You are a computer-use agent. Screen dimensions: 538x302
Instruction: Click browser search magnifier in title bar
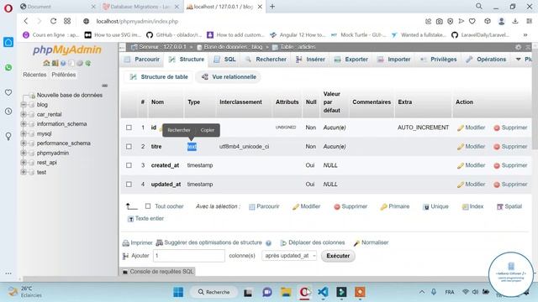tap(479, 6)
